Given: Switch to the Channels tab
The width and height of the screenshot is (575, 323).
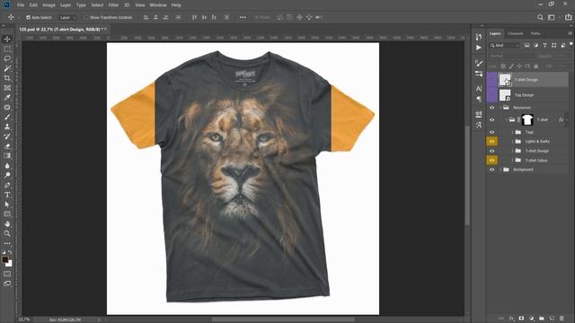Looking at the screenshot, I should pos(515,33).
